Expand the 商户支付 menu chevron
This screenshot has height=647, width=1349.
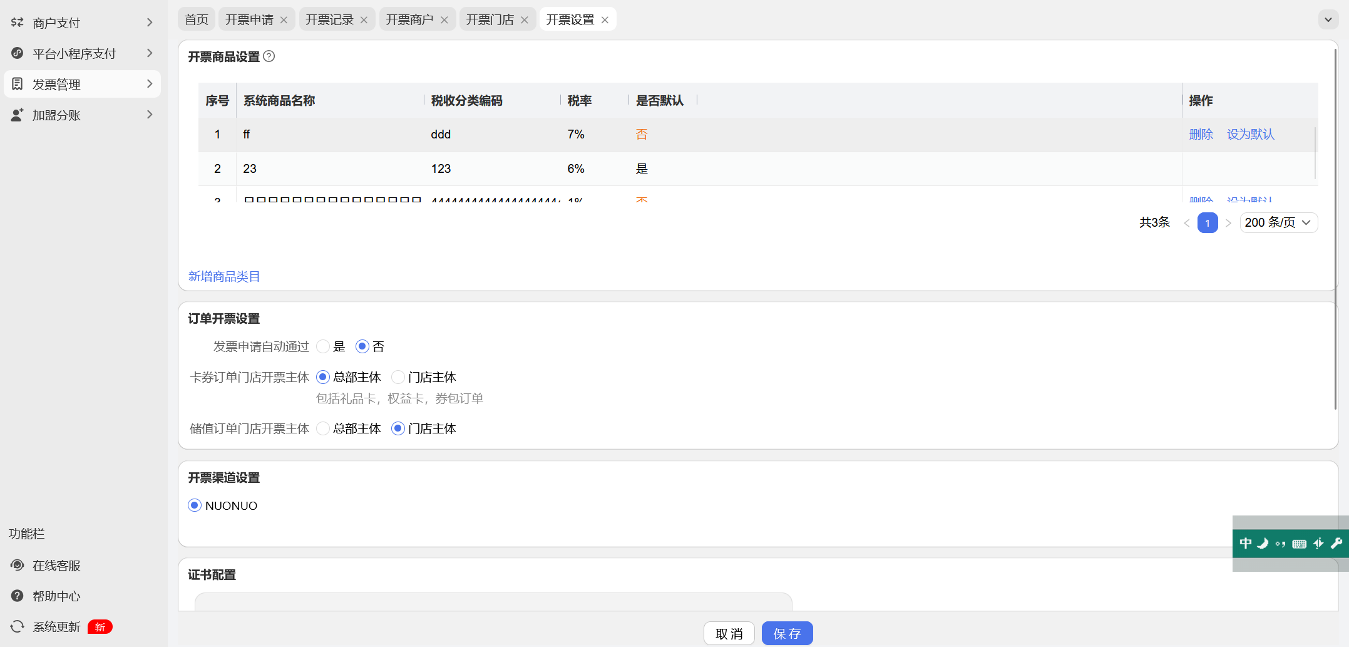click(x=150, y=23)
